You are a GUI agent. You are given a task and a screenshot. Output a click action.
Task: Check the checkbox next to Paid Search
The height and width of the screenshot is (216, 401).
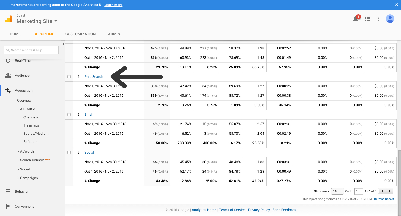click(69, 76)
